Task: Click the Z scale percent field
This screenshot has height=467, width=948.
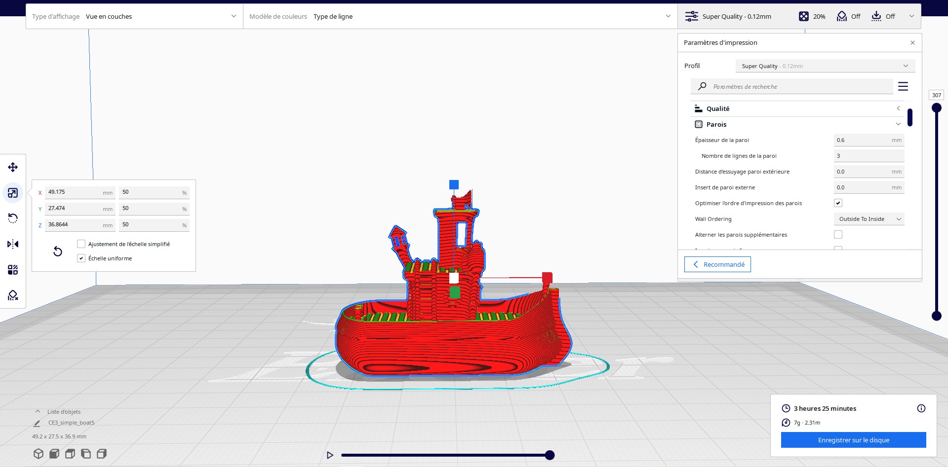Action: pos(154,225)
